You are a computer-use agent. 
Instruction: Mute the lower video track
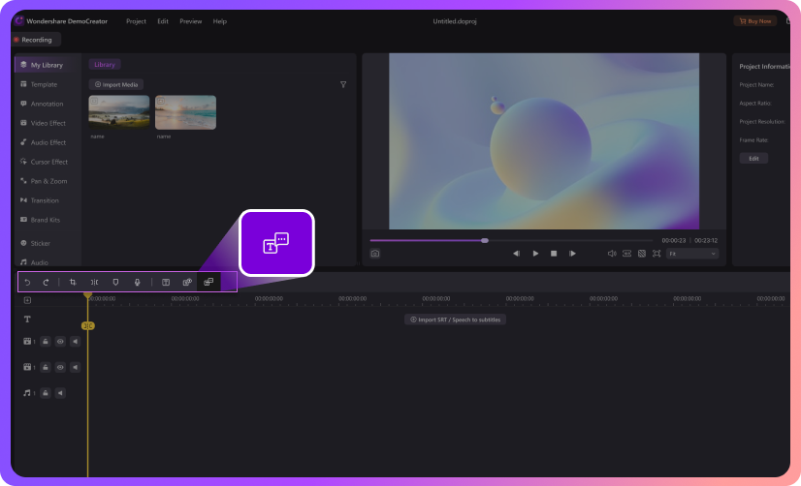click(75, 367)
